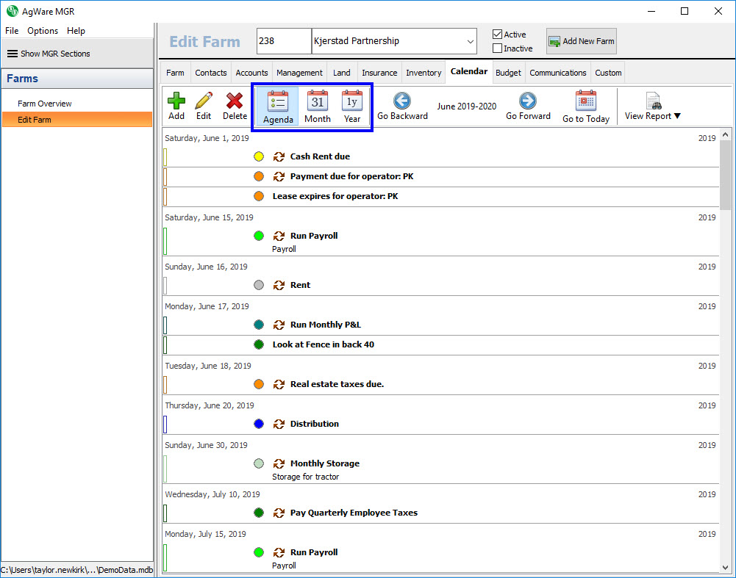Expand Show MGR Sections menu
The width and height of the screenshot is (736, 578).
pyautogui.click(x=49, y=54)
